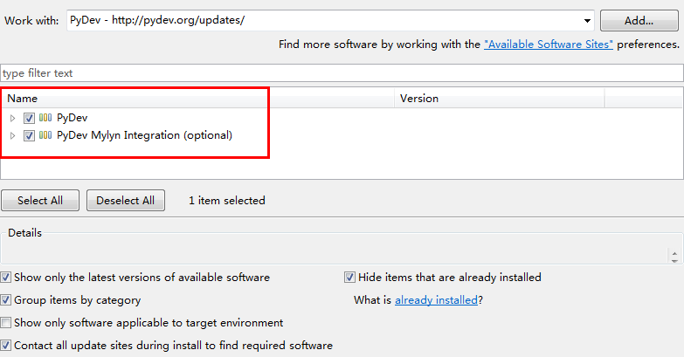684x357 pixels.
Task: Click the Deselect All button
Action: point(126,200)
